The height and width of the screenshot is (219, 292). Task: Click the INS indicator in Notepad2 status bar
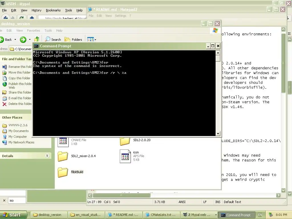point(218,202)
